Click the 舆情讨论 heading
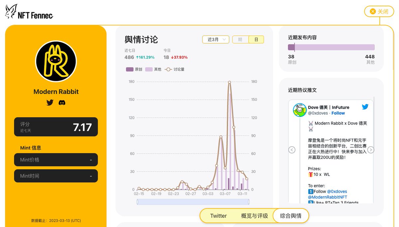This screenshot has width=399, height=227. [x=141, y=40]
